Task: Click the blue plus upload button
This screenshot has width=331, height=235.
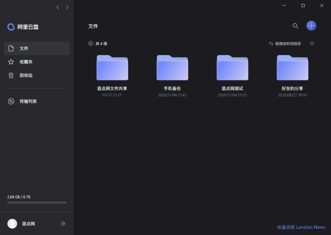Action: (x=311, y=26)
